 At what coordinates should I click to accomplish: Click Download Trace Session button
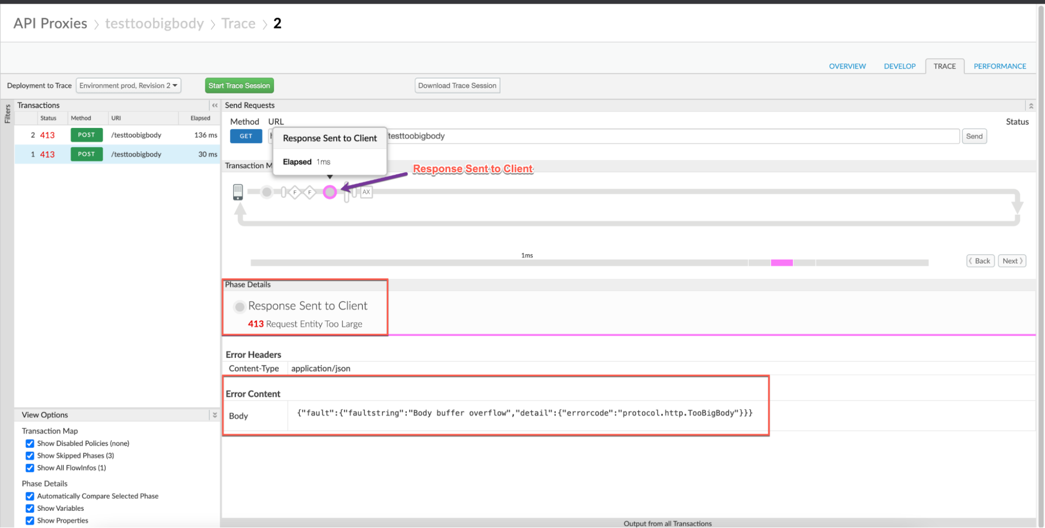click(457, 86)
